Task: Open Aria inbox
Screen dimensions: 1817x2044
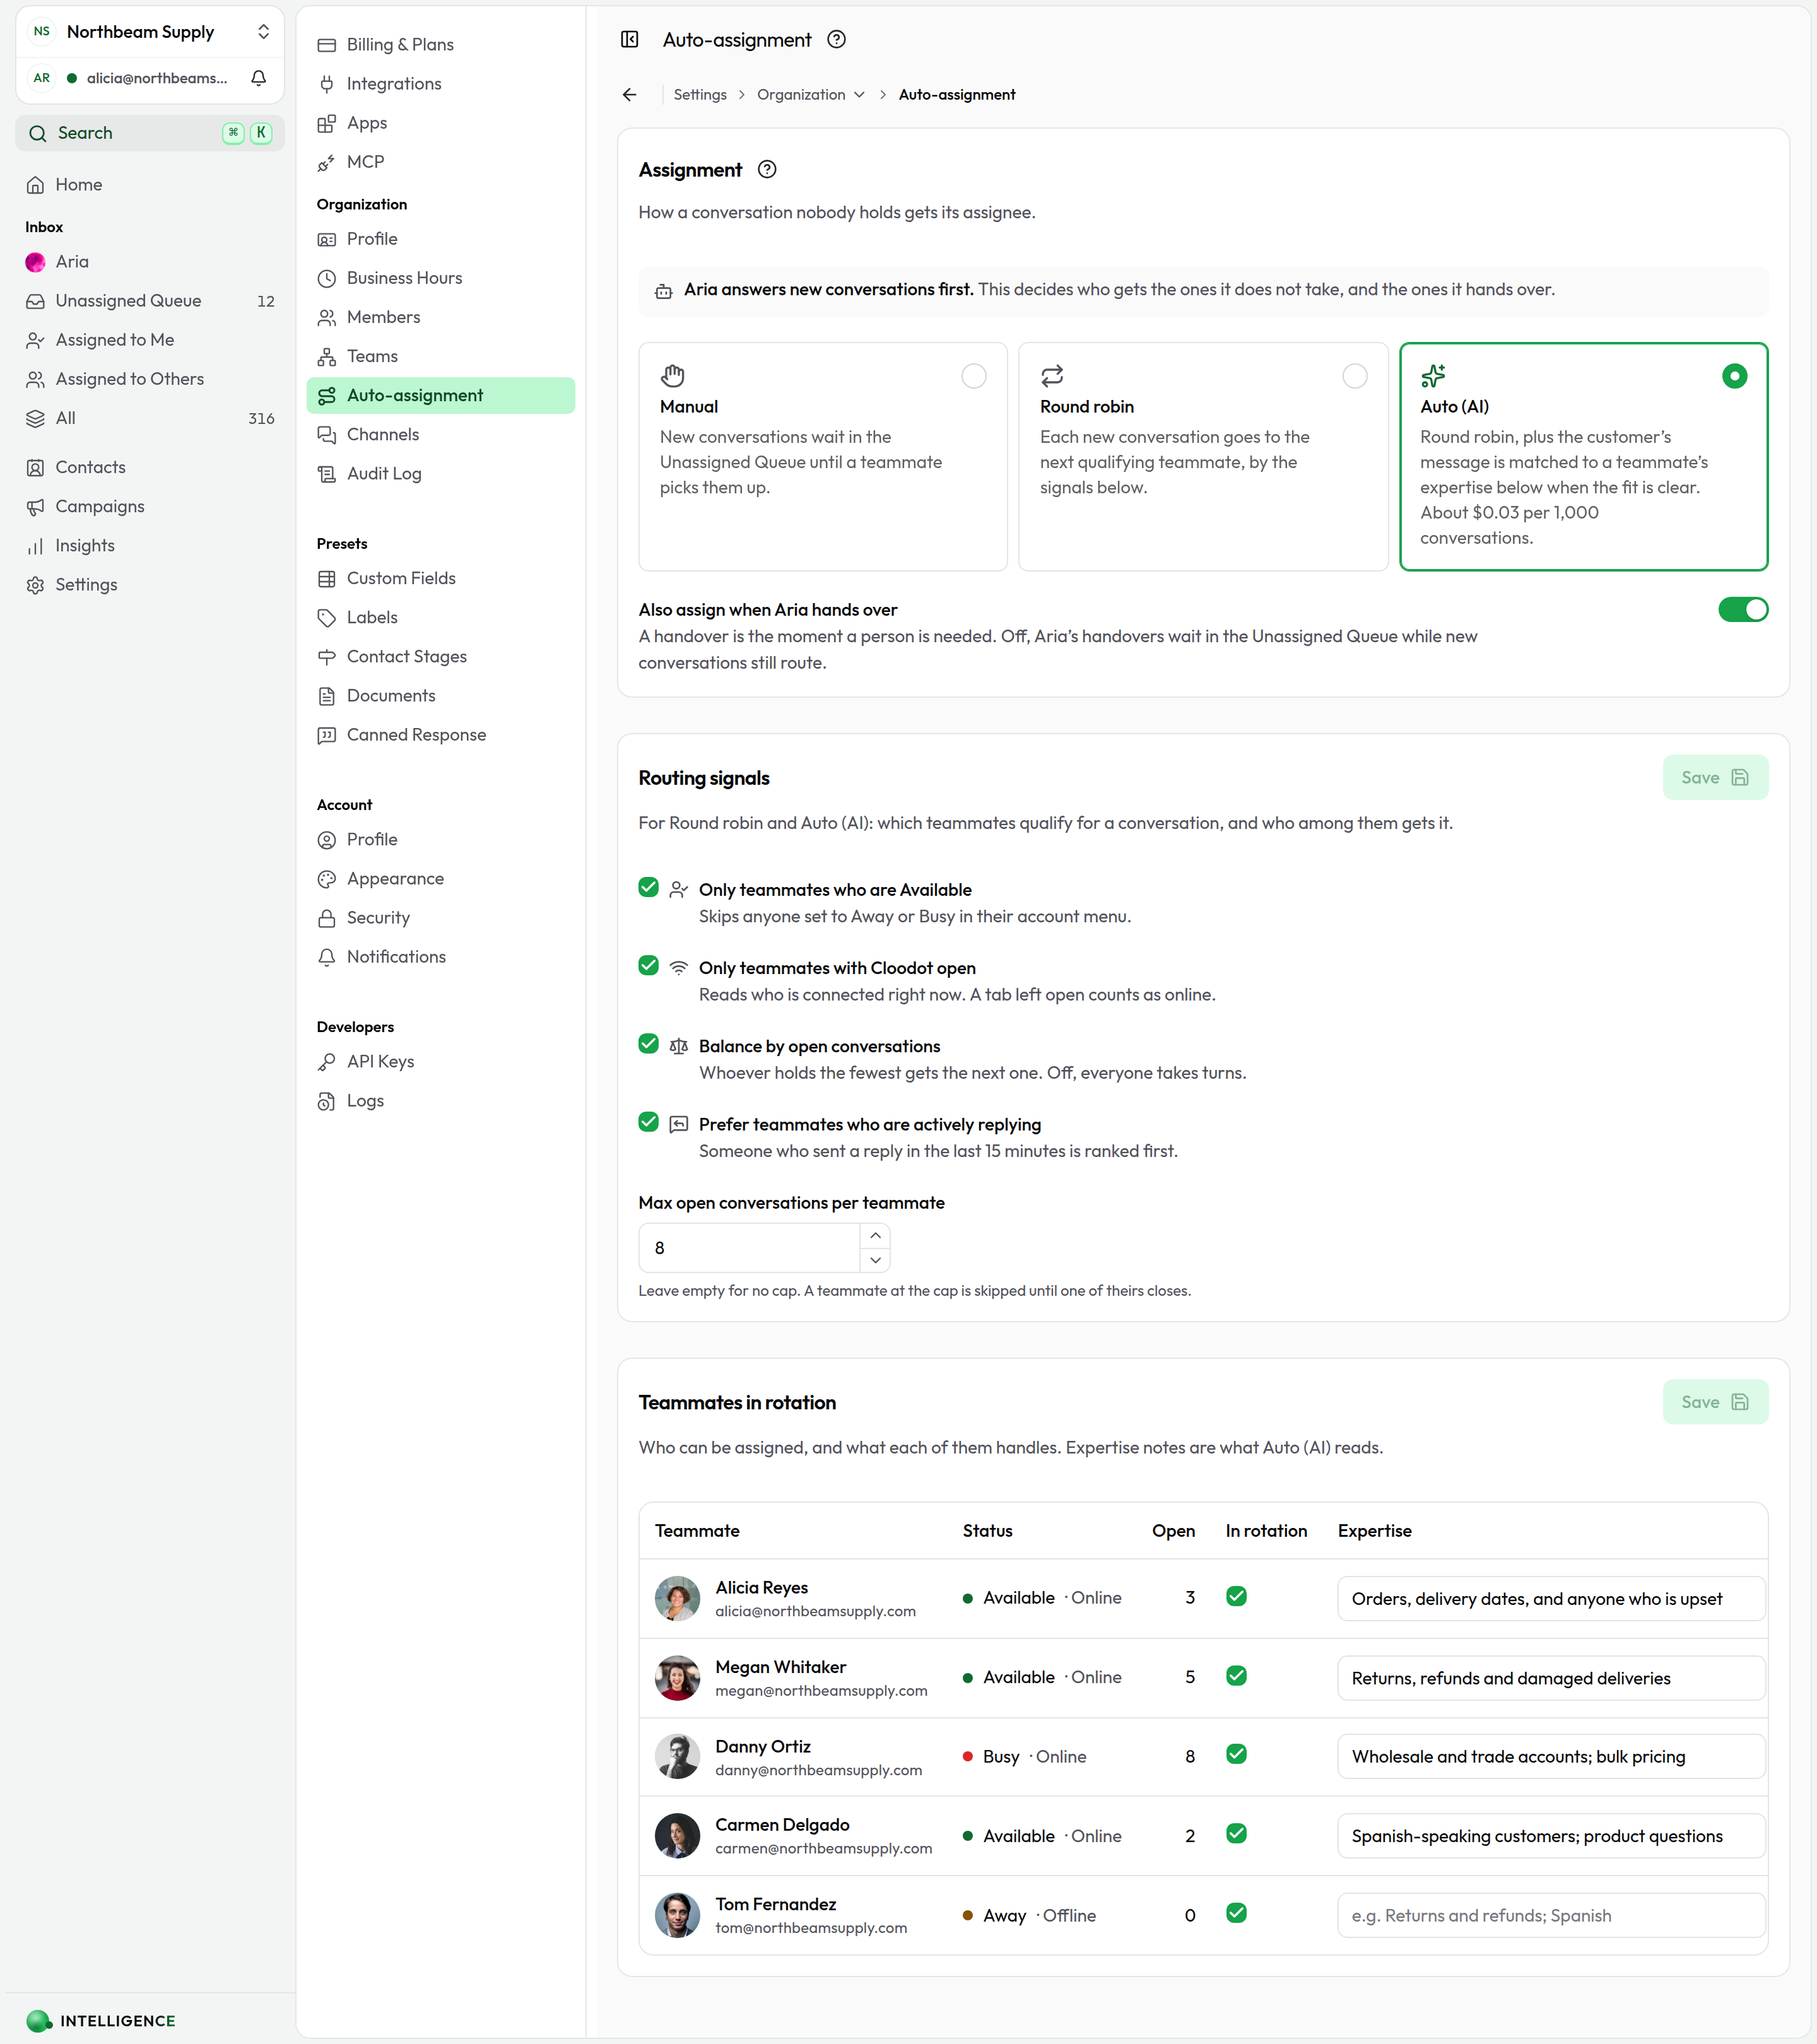Action: tap(150, 261)
